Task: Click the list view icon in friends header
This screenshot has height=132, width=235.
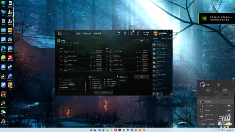Action: pyautogui.click(x=168, y=38)
